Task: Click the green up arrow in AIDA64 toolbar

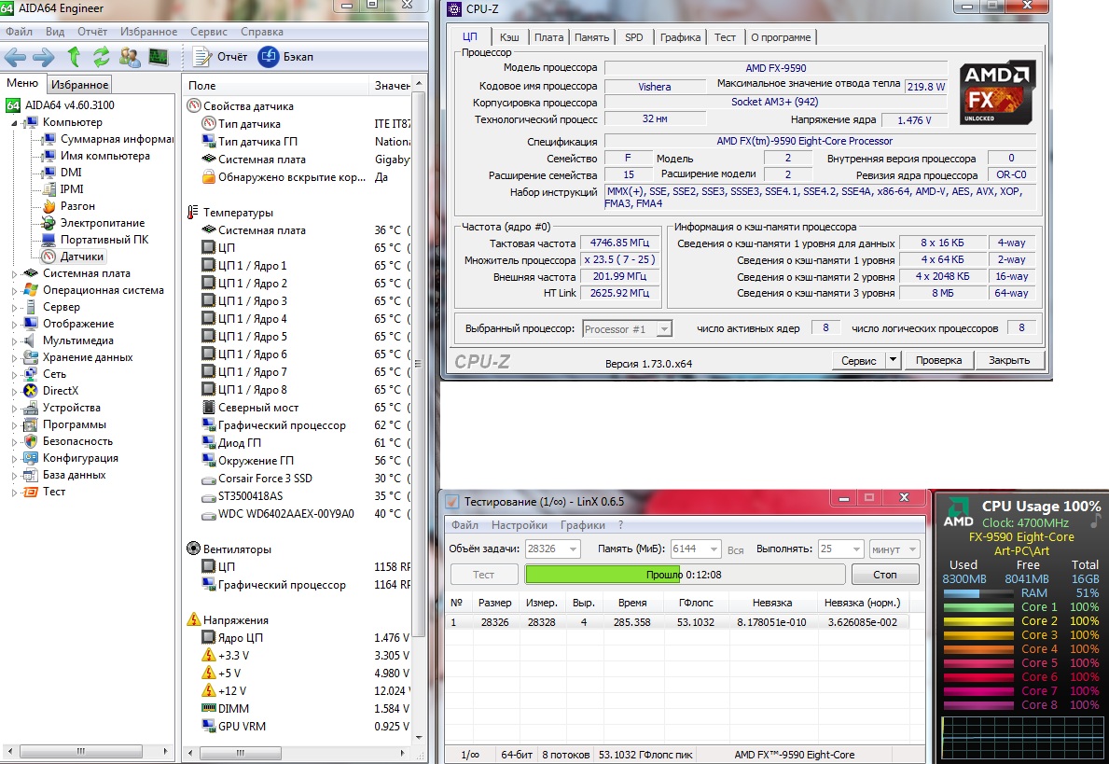Action: pos(74,57)
